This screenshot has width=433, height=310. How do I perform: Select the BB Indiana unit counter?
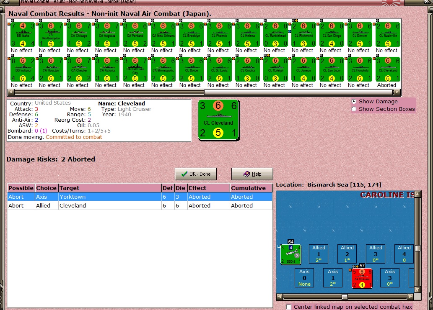[23, 69]
